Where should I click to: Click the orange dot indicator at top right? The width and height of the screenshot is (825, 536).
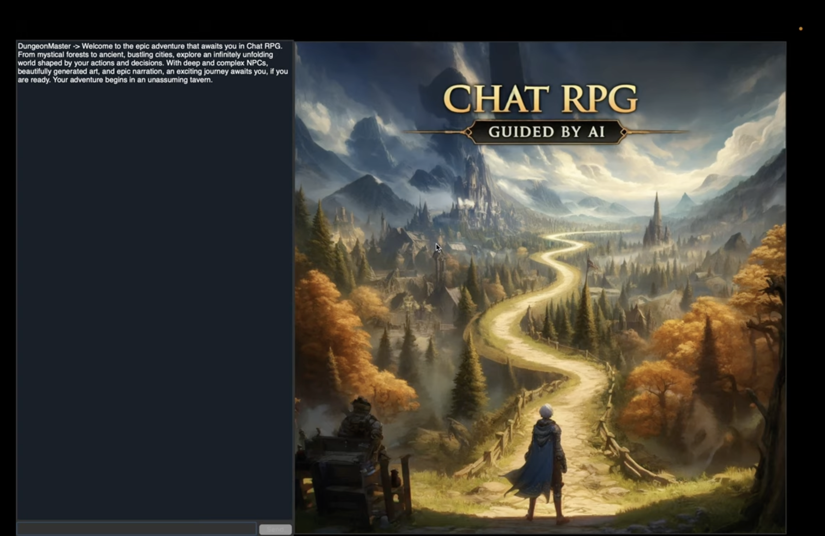(x=801, y=29)
